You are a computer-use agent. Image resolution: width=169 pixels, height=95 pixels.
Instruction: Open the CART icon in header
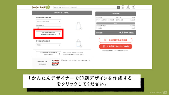(133, 7)
